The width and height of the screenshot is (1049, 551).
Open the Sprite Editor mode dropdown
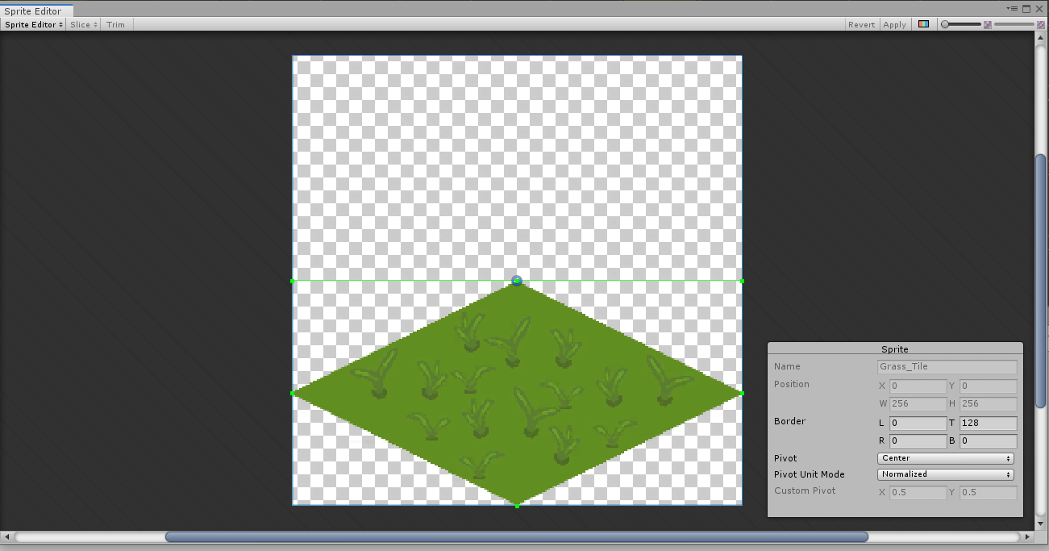tap(32, 24)
